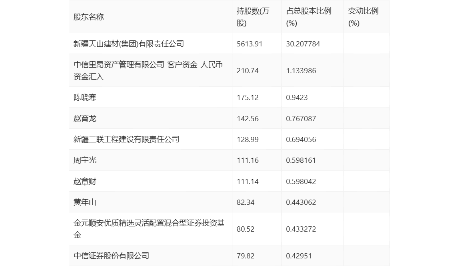The image size is (459, 266).
Task: Click the value 82.34
Action: [x=245, y=202]
